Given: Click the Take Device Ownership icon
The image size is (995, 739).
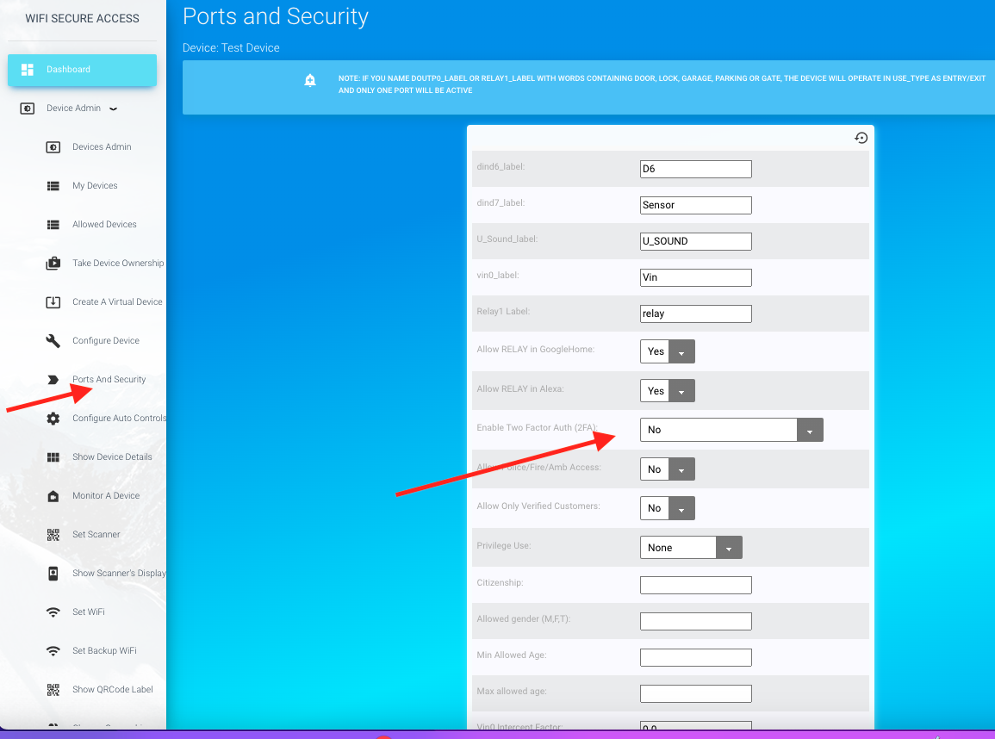Looking at the screenshot, I should tap(53, 264).
